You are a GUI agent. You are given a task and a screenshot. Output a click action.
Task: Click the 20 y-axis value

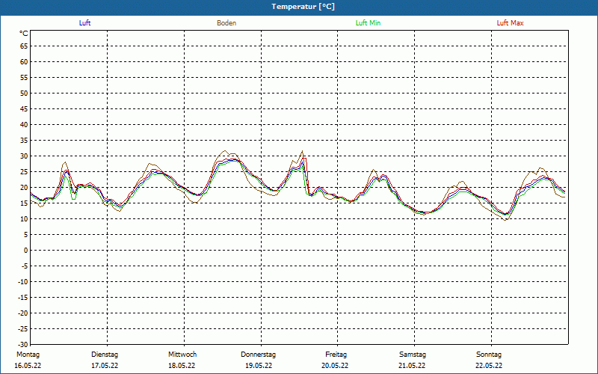click(24, 188)
